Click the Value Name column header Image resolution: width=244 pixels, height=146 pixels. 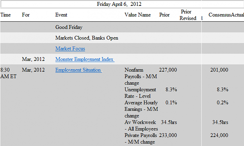tap(137, 15)
